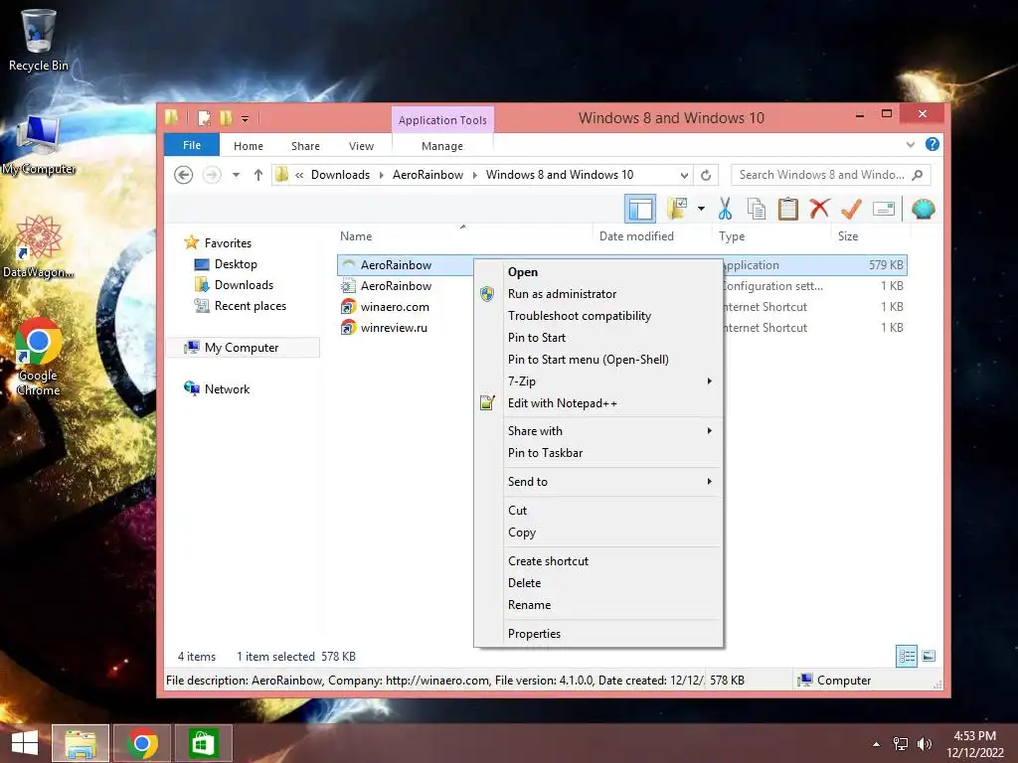Sort files by Size column
This screenshot has height=763, width=1018.
[848, 236]
